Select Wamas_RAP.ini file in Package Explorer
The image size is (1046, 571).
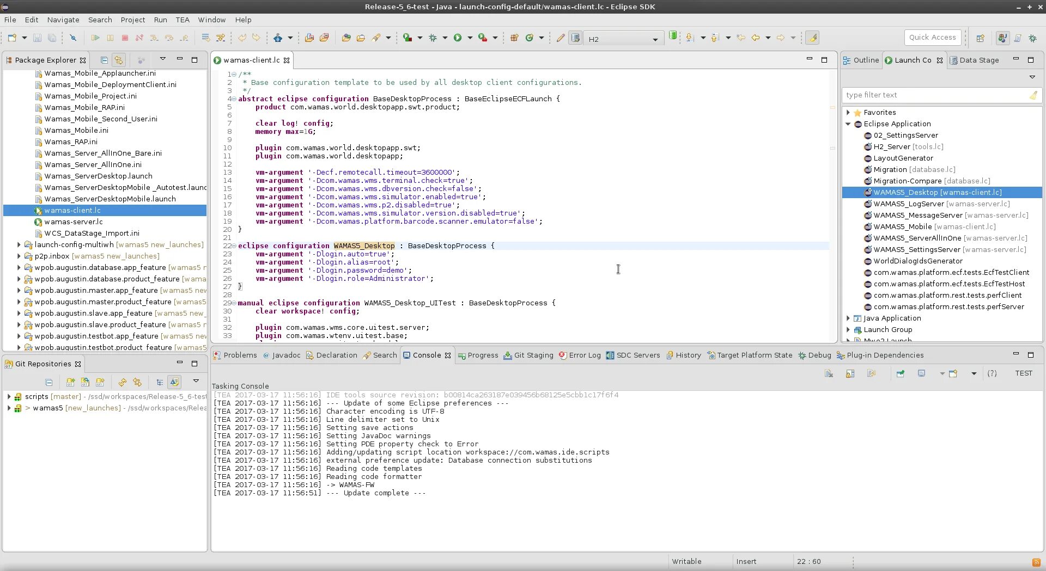[70, 142]
